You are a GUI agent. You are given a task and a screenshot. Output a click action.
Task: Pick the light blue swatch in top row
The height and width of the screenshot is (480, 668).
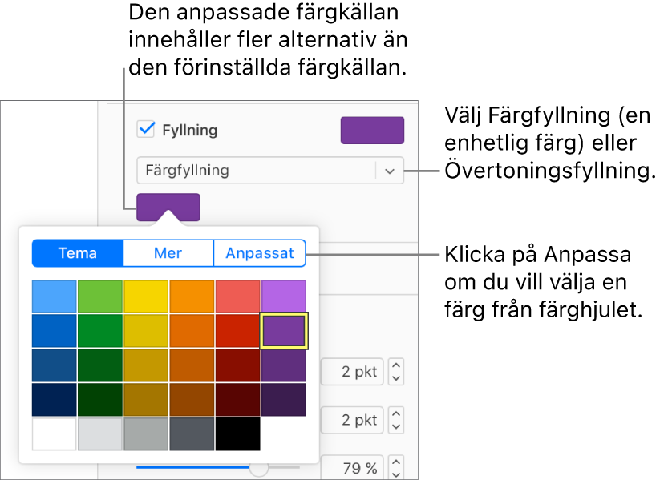tap(55, 296)
